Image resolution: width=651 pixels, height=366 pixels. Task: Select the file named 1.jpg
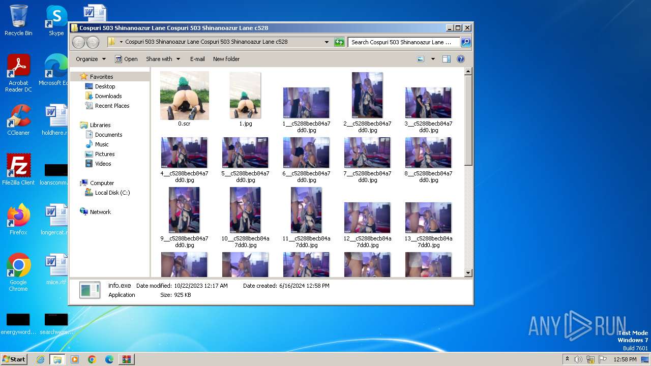tap(245, 99)
